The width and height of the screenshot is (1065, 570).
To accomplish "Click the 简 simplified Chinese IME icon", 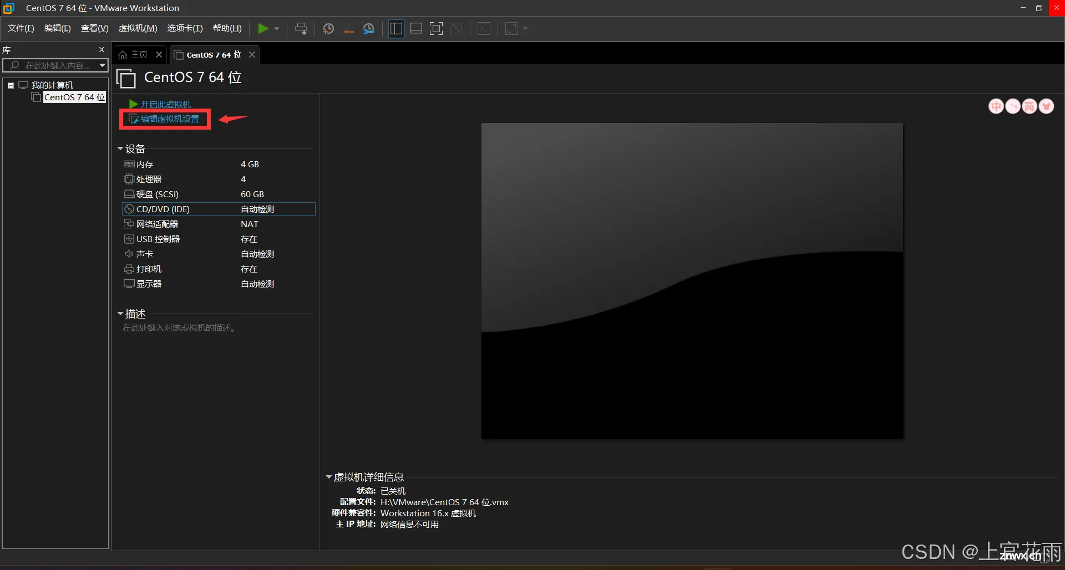I will point(1029,106).
